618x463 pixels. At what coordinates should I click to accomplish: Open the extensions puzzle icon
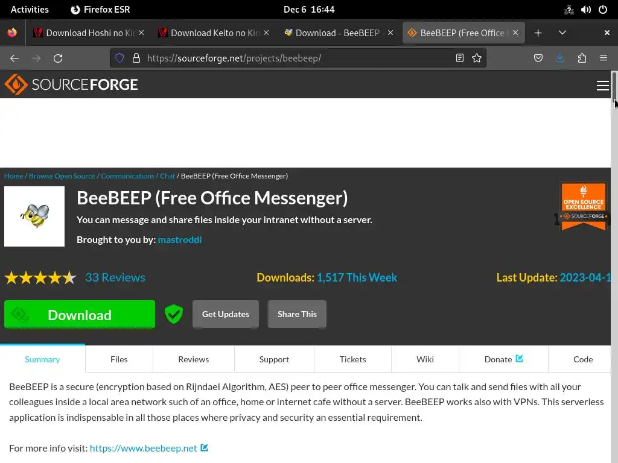pos(582,58)
